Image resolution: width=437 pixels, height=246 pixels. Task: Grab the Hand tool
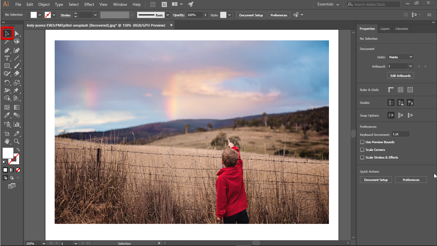pyautogui.click(x=6, y=141)
